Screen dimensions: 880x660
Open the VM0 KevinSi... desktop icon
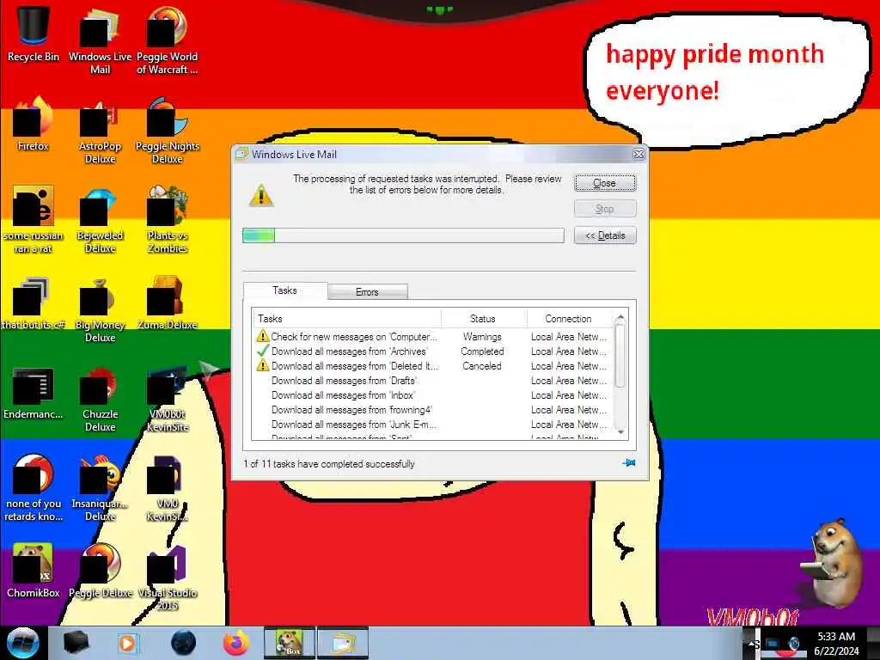[x=168, y=488]
